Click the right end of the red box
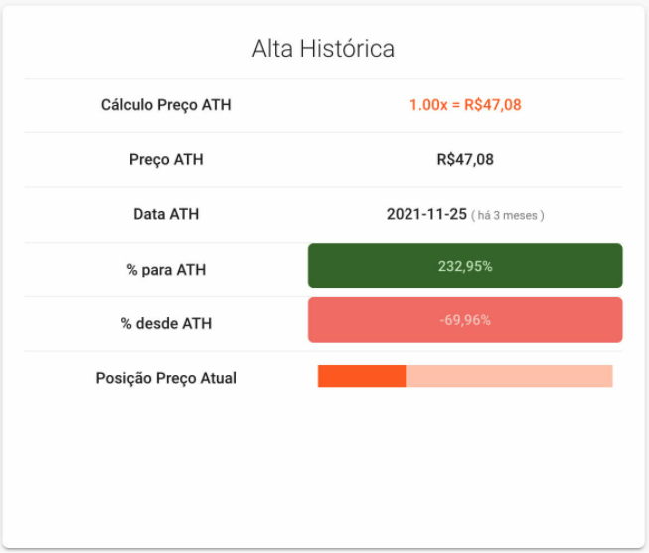Image resolution: width=649 pixels, height=553 pixels. (621, 320)
